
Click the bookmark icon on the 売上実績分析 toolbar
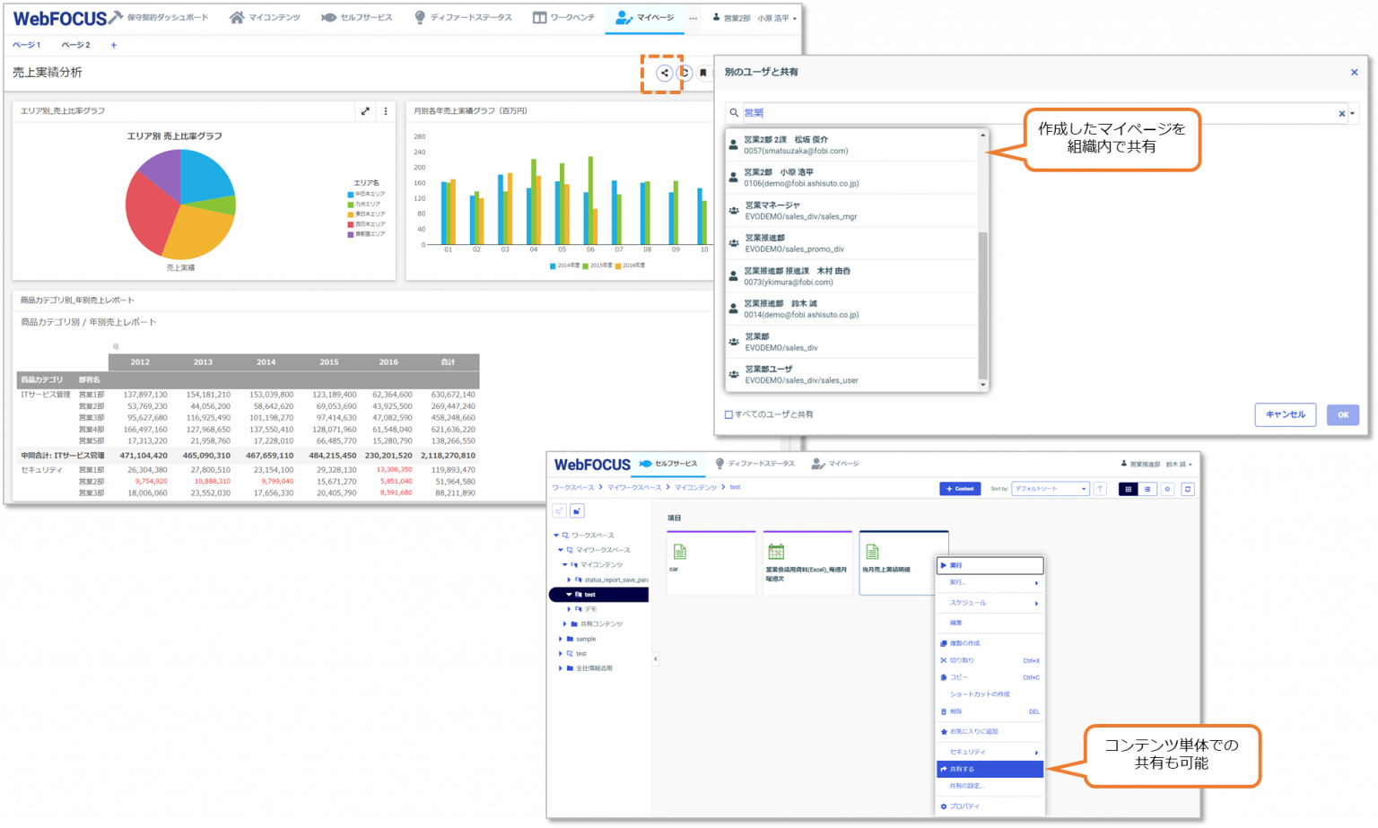click(703, 73)
